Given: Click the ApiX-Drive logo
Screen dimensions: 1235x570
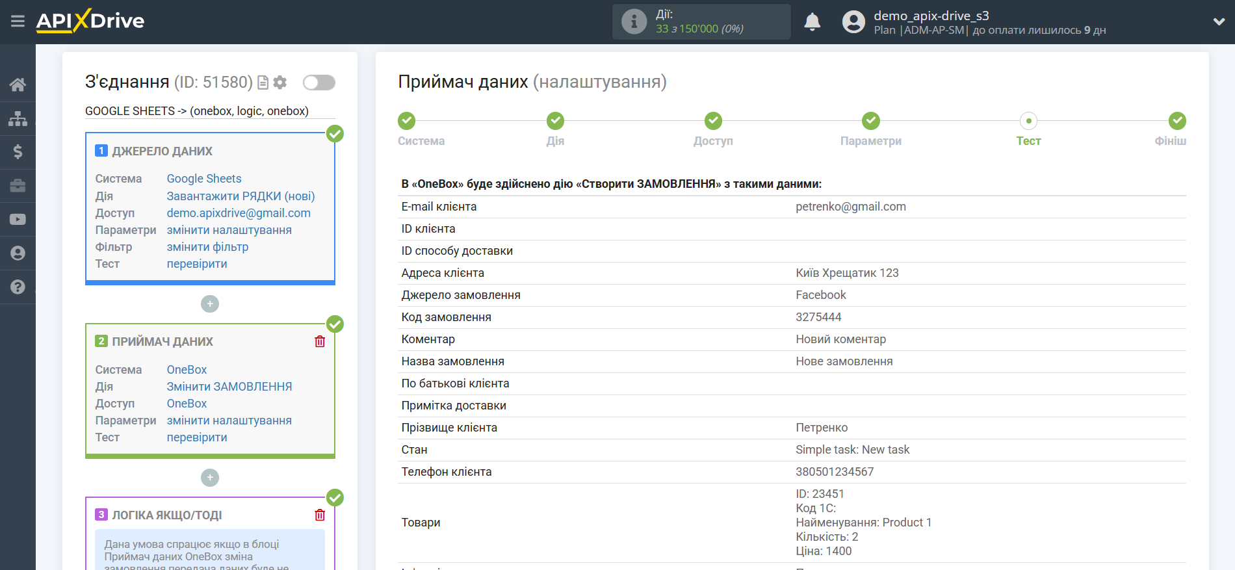Looking at the screenshot, I should coord(90,21).
